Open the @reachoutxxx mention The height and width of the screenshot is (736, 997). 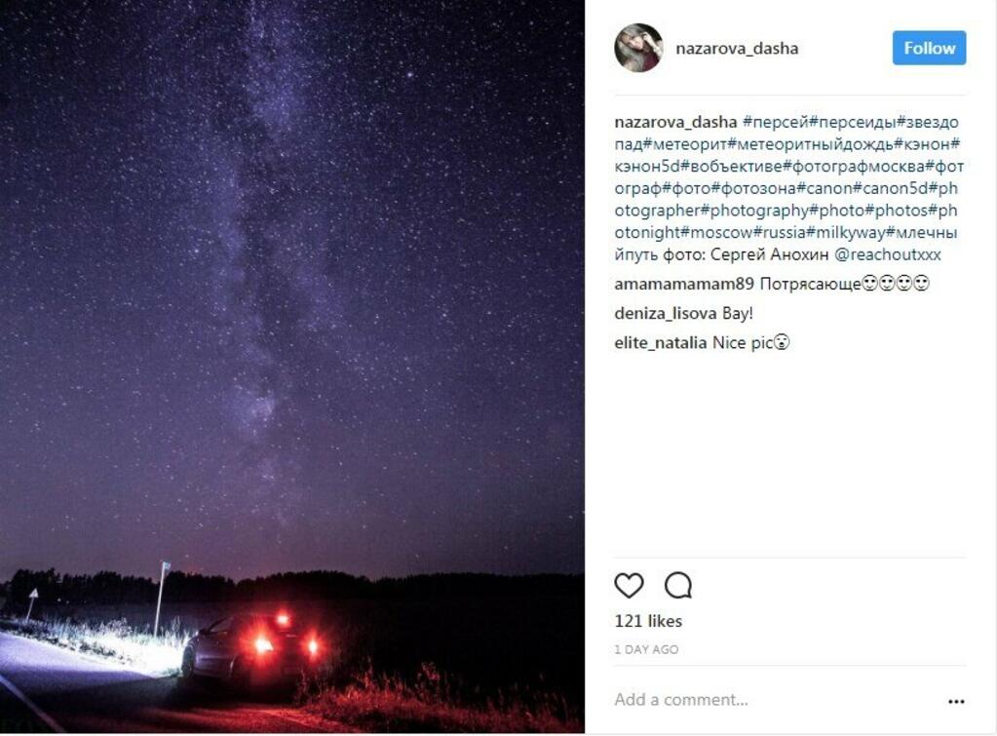[887, 254]
